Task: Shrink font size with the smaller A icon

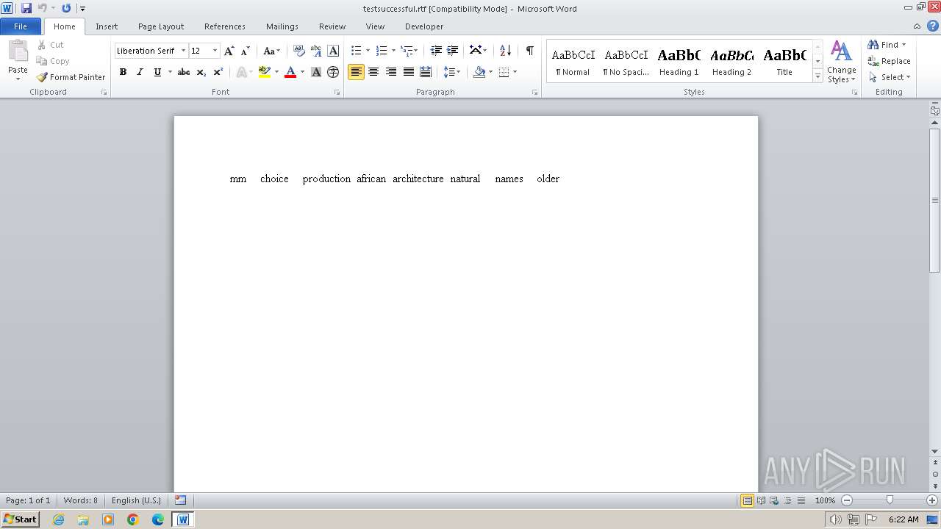Action: pyautogui.click(x=246, y=51)
